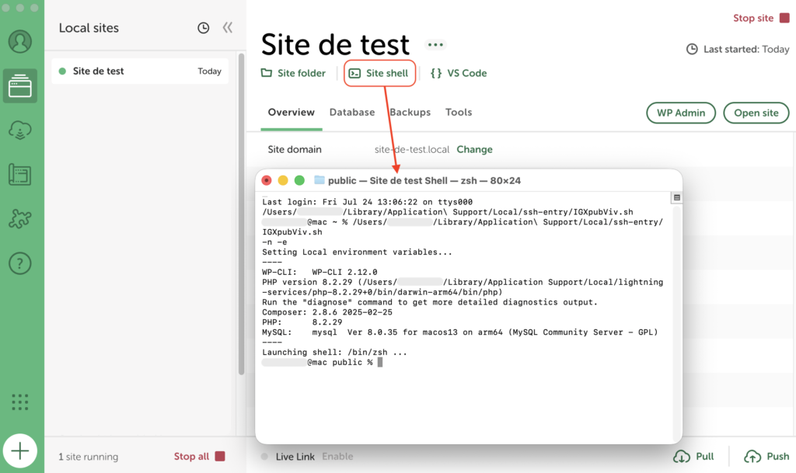Open the Blueprints icon in sidebar
This screenshot has height=473, width=796.
(x=19, y=175)
